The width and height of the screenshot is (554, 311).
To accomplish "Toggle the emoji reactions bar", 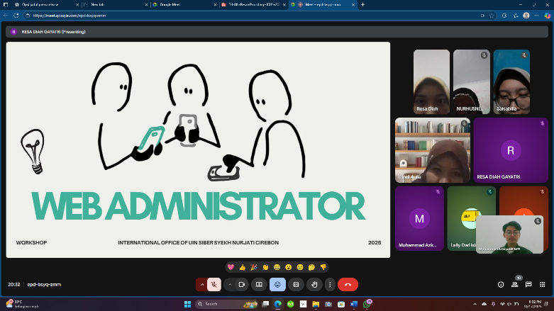I will [x=277, y=285].
